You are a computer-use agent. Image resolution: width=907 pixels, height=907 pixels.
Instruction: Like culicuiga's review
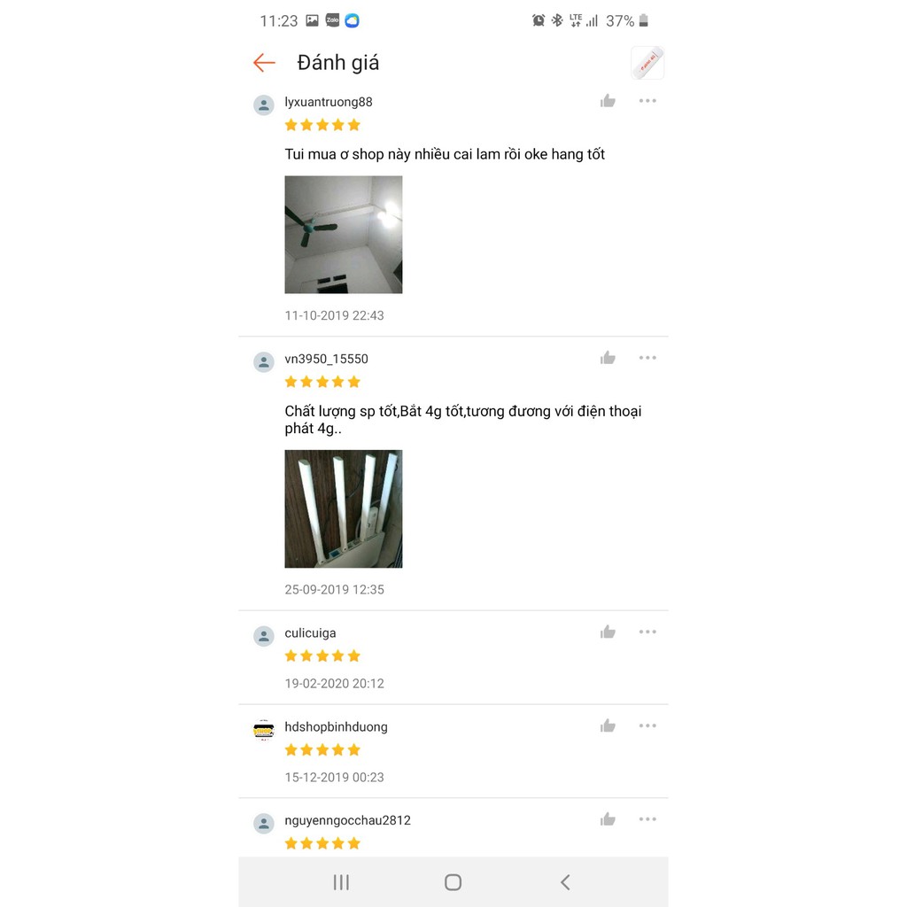pyautogui.click(x=608, y=632)
